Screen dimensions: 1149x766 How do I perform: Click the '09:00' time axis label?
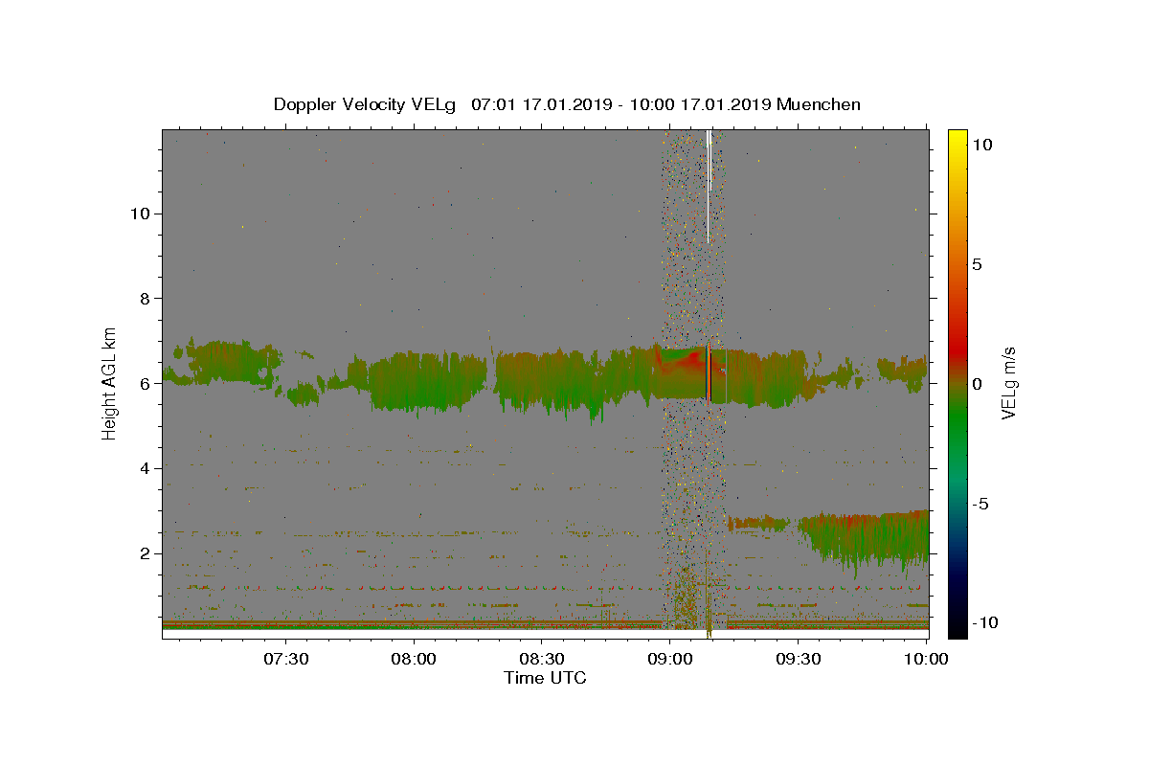[x=670, y=659]
